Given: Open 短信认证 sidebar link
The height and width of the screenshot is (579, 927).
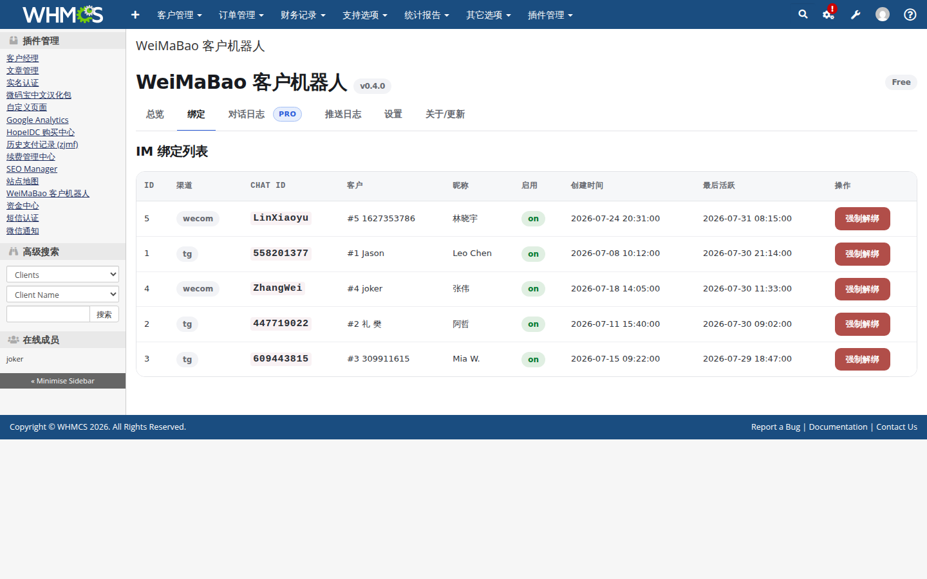Looking at the screenshot, I should click(x=23, y=218).
